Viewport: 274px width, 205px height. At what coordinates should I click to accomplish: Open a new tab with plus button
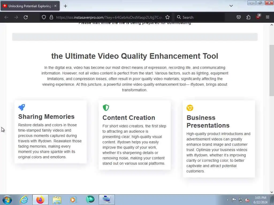(x=65, y=6)
